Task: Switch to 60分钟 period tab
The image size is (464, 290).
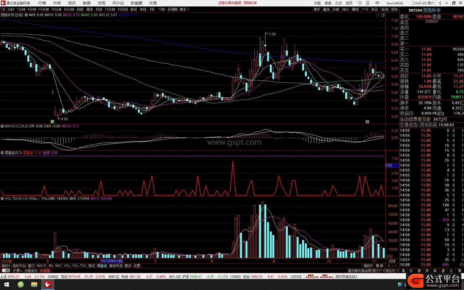Action: (x=69, y=9)
